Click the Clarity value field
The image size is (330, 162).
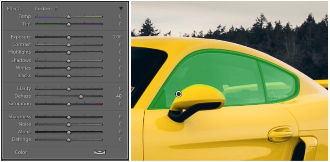coord(120,89)
